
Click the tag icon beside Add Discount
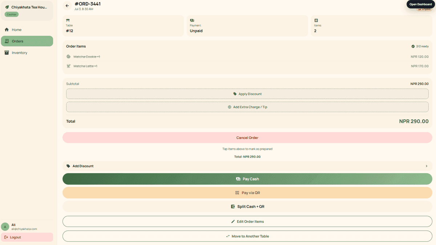point(68,166)
